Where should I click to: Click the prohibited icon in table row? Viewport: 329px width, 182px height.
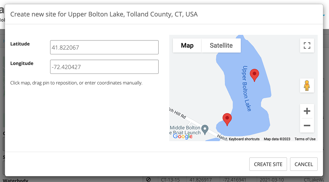(x=148, y=180)
